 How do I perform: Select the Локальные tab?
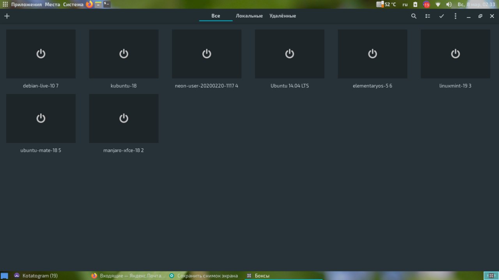point(249,16)
